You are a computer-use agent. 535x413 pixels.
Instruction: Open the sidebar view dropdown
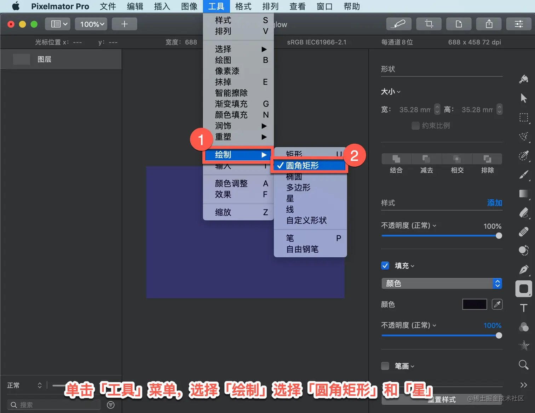(58, 24)
